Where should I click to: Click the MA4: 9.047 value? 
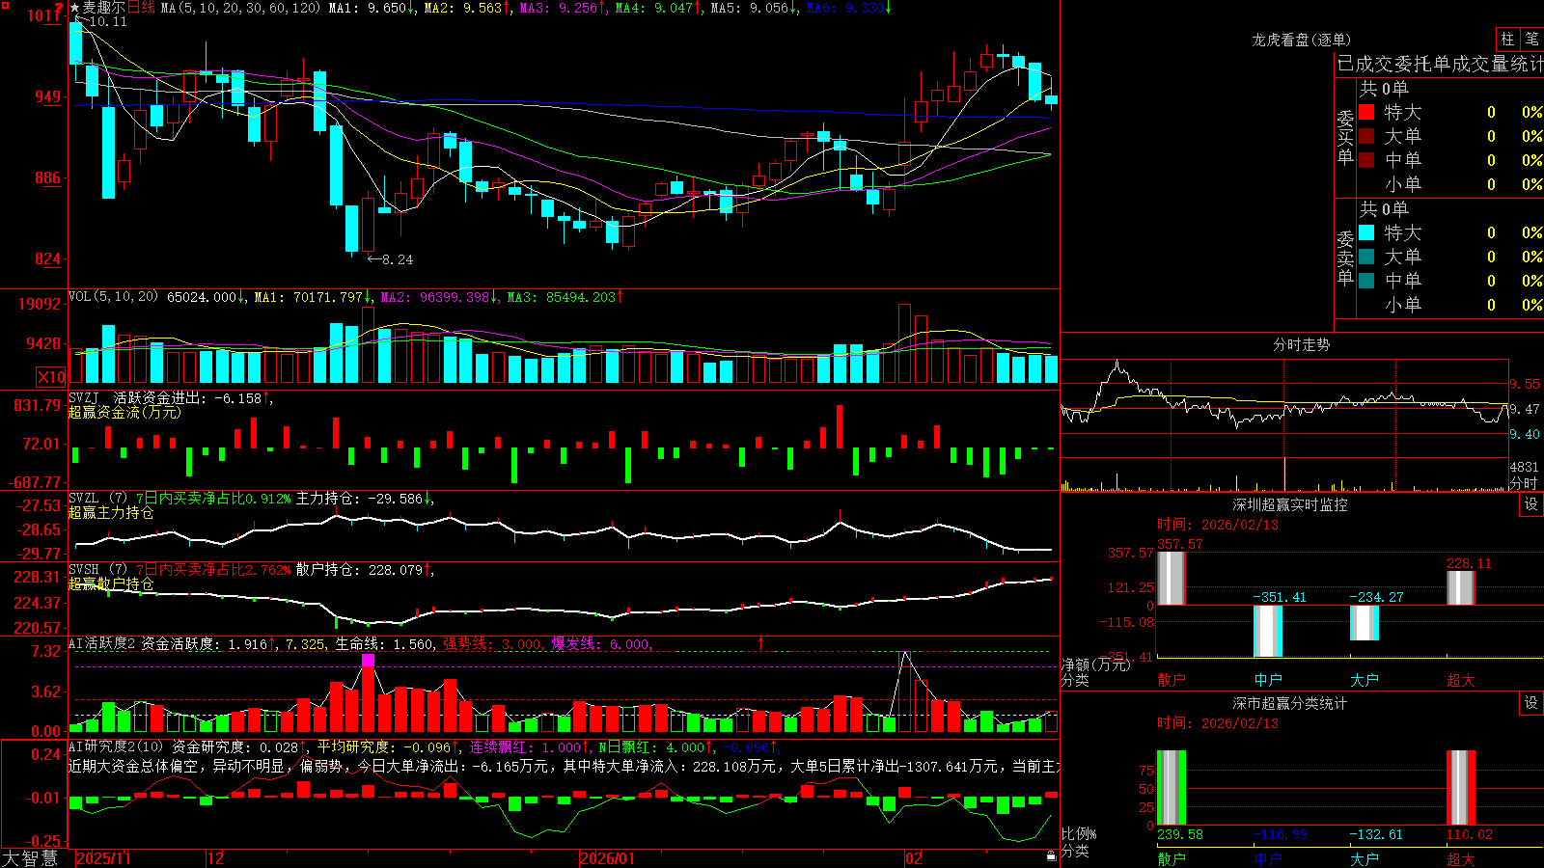659,8
